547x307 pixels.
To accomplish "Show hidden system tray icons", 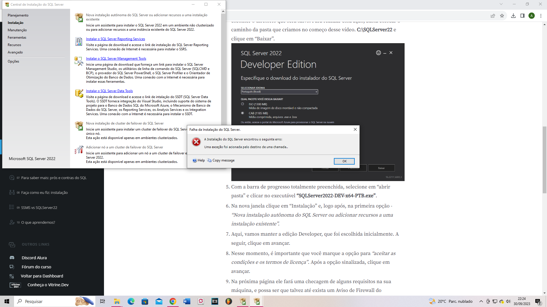I will click(x=481, y=301).
